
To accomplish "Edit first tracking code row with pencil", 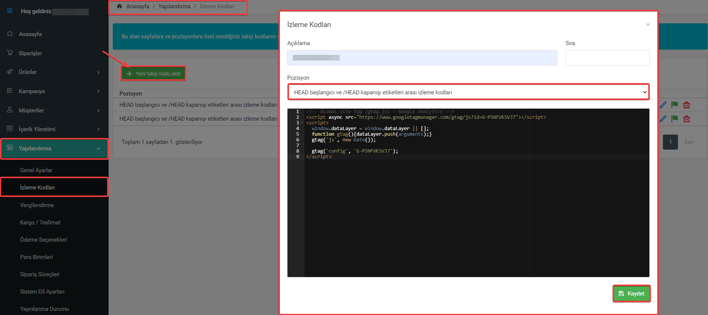I will [663, 105].
